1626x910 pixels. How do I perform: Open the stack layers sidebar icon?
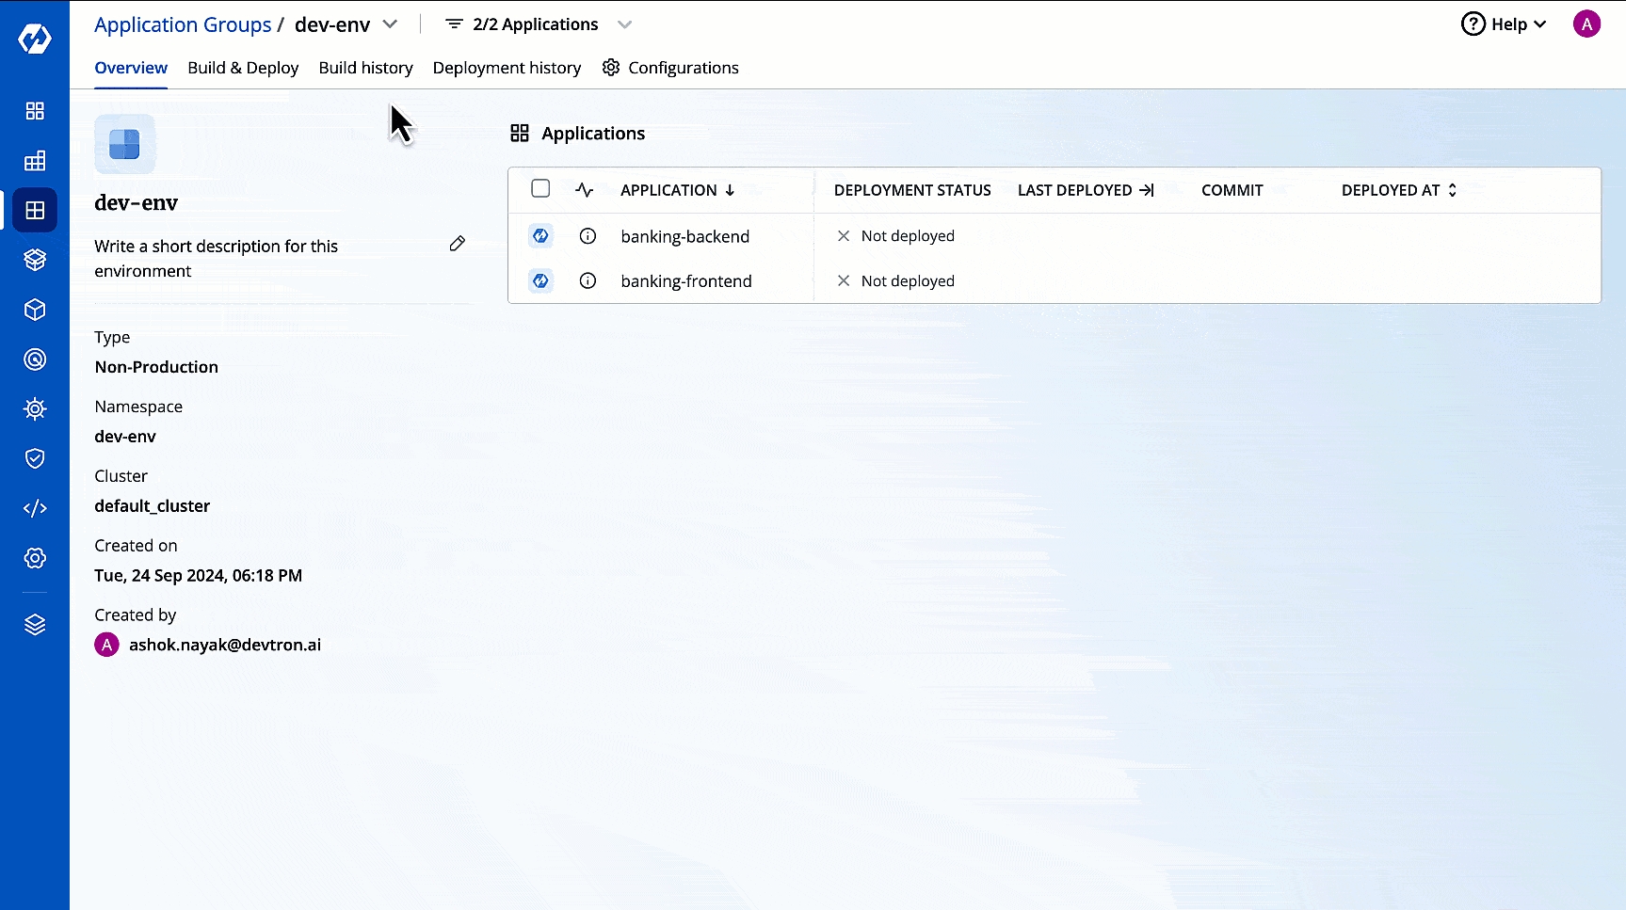(x=35, y=625)
